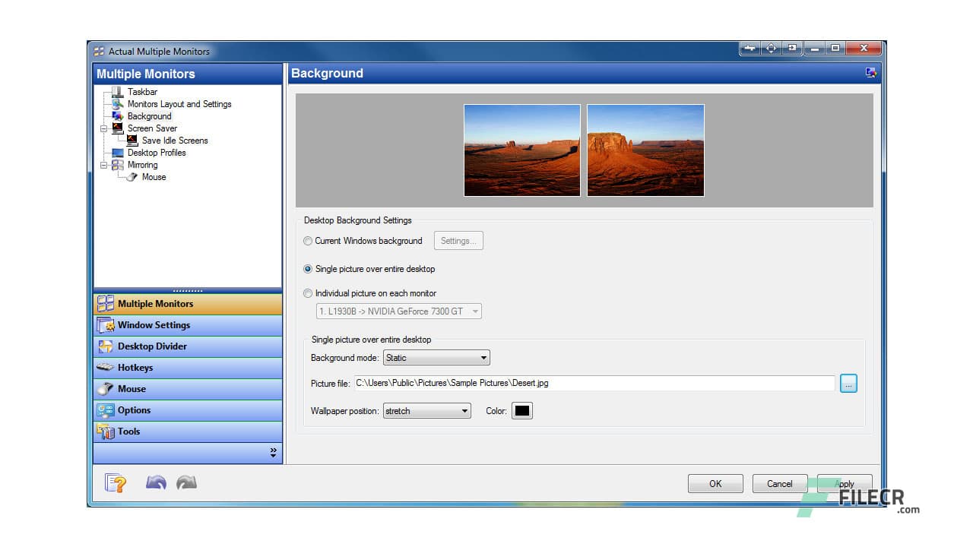
Task: Select Current Windows background radio option
Action: (x=308, y=241)
